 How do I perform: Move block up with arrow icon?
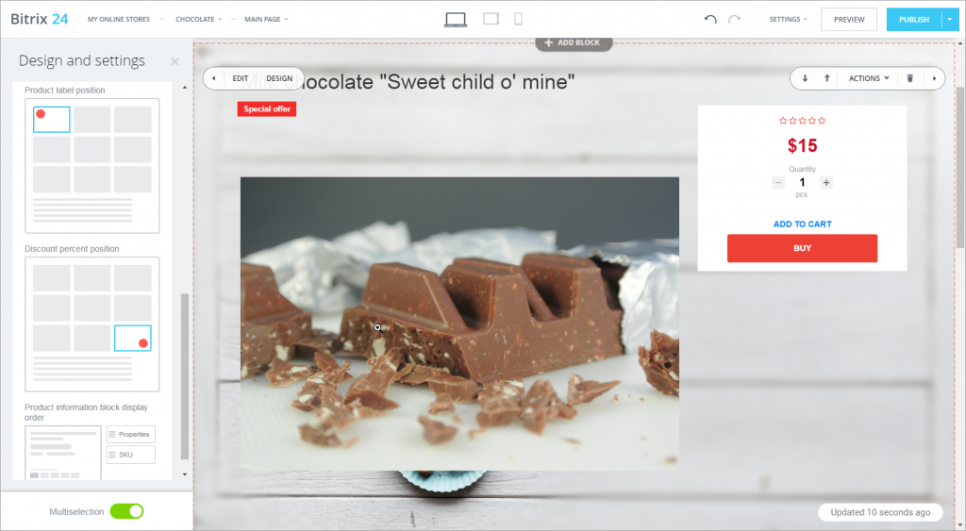pos(826,78)
